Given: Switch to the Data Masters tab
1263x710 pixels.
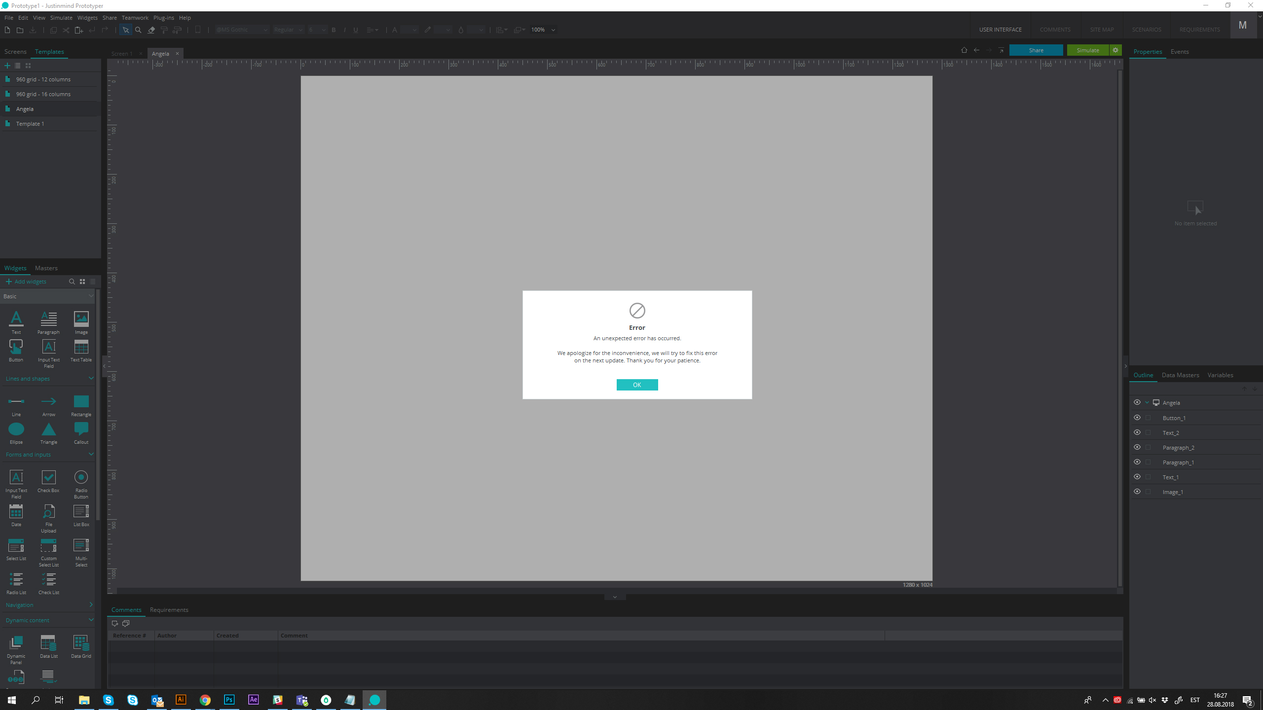Looking at the screenshot, I should [1180, 375].
